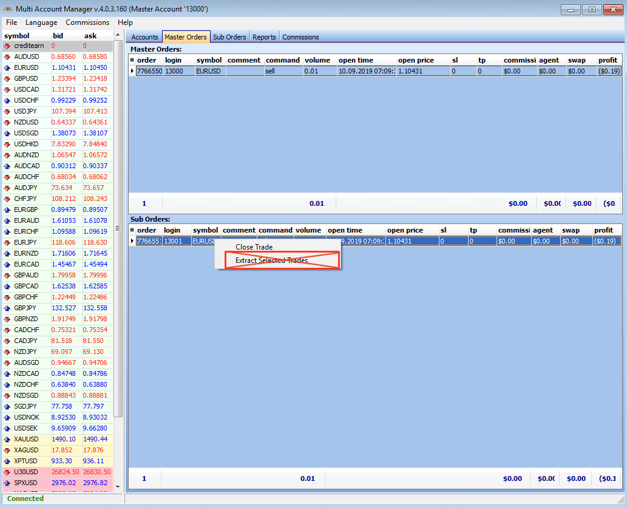This screenshot has width=627, height=507.
Task: Click the red down arrow beside creditearn
Action: (7, 46)
